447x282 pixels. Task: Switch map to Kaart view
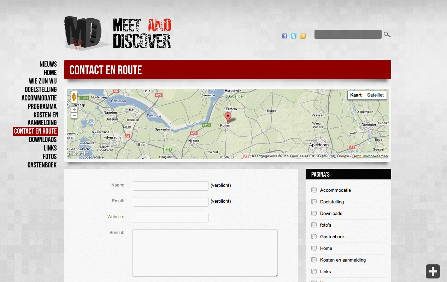356,95
